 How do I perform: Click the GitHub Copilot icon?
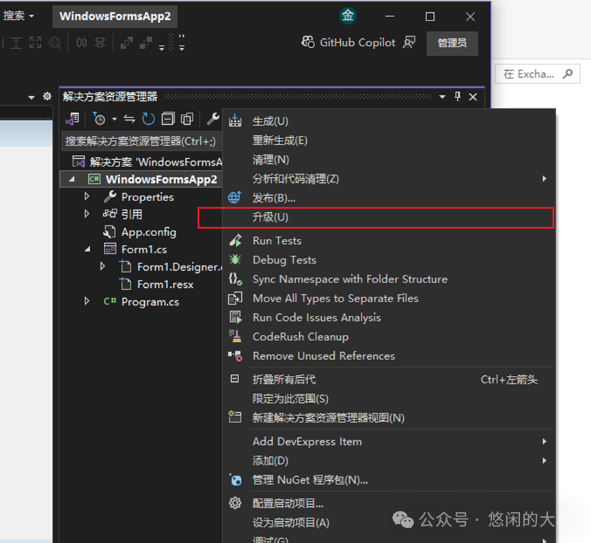click(308, 42)
